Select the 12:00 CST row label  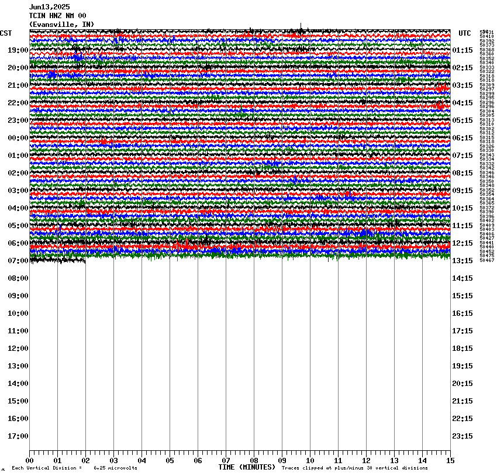(x=18, y=349)
